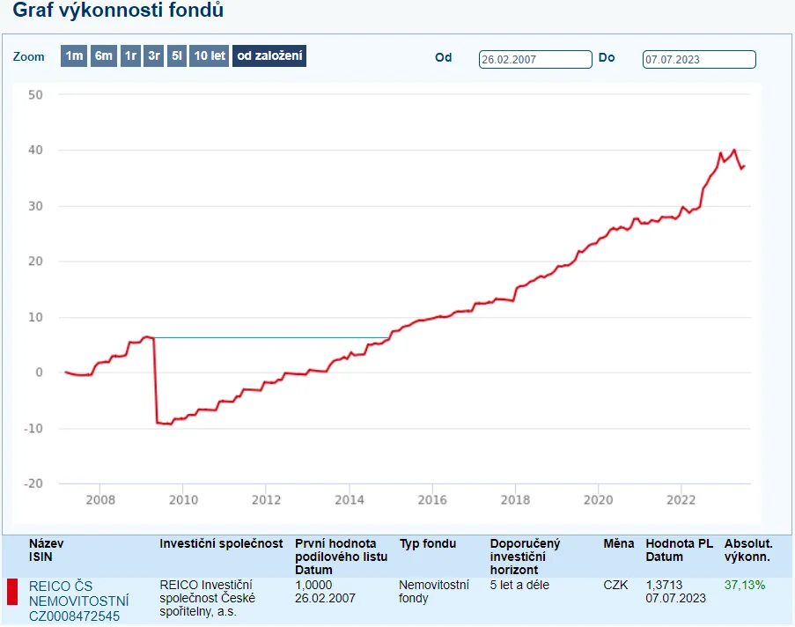Choose the 3r zoom period
795x627 pixels.
(x=154, y=55)
